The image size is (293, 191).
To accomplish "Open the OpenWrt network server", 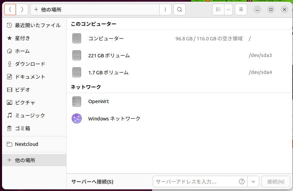I will point(98,101).
